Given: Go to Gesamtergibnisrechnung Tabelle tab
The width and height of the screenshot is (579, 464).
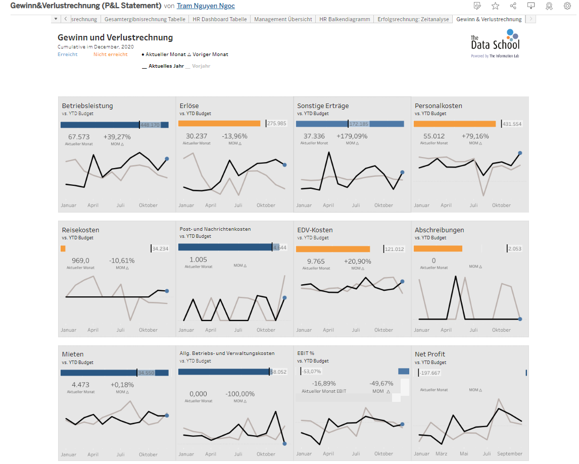Looking at the screenshot, I should click(145, 19).
